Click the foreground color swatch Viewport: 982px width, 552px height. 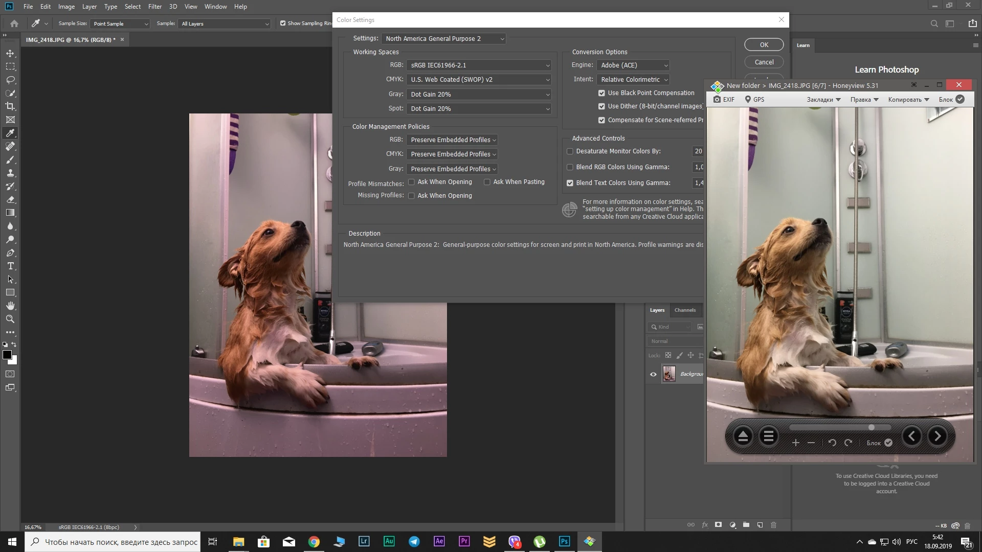(7, 355)
